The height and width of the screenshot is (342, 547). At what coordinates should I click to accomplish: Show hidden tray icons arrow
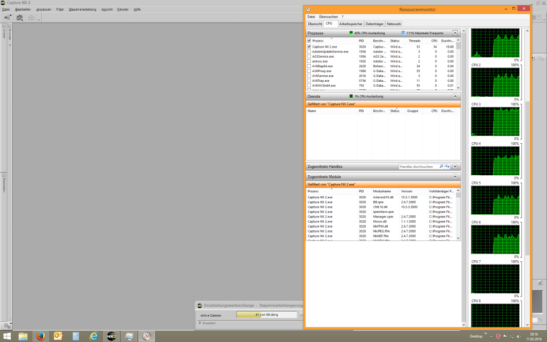[x=491, y=337]
